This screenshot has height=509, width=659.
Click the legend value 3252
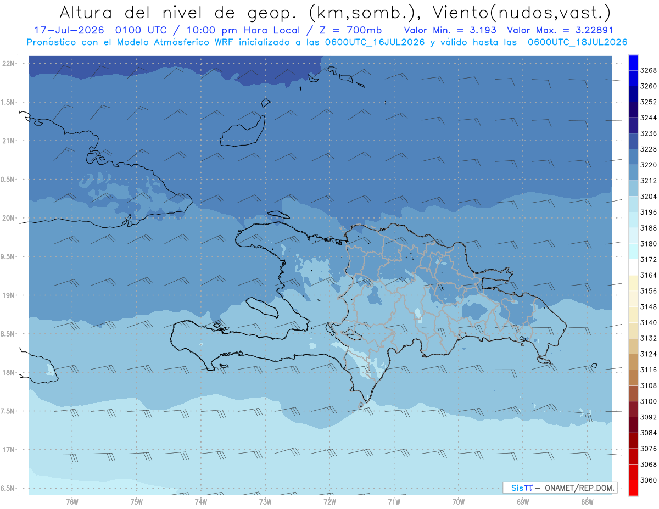pos(649,102)
